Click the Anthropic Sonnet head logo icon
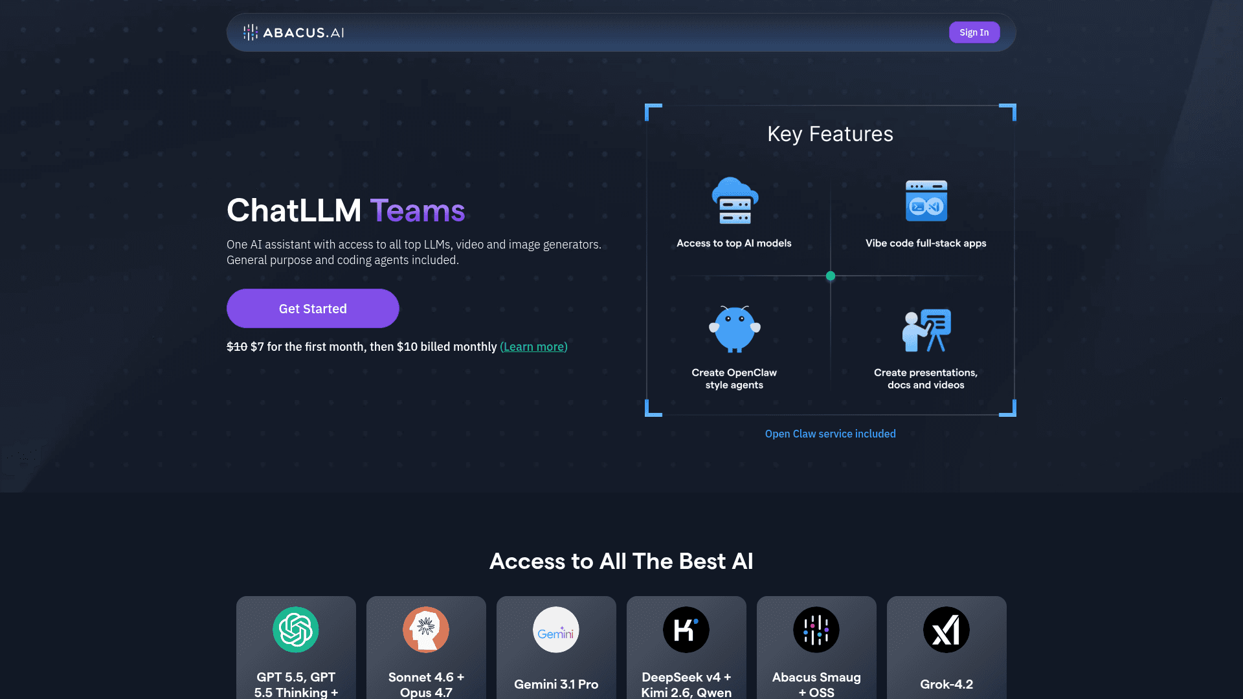This screenshot has height=699, width=1243. click(x=426, y=630)
